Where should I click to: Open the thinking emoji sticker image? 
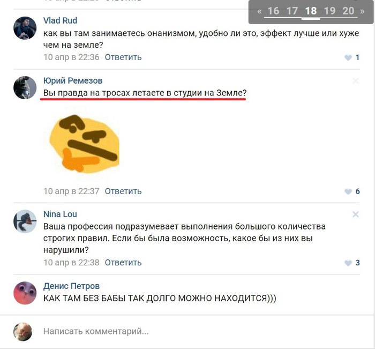(84, 144)
